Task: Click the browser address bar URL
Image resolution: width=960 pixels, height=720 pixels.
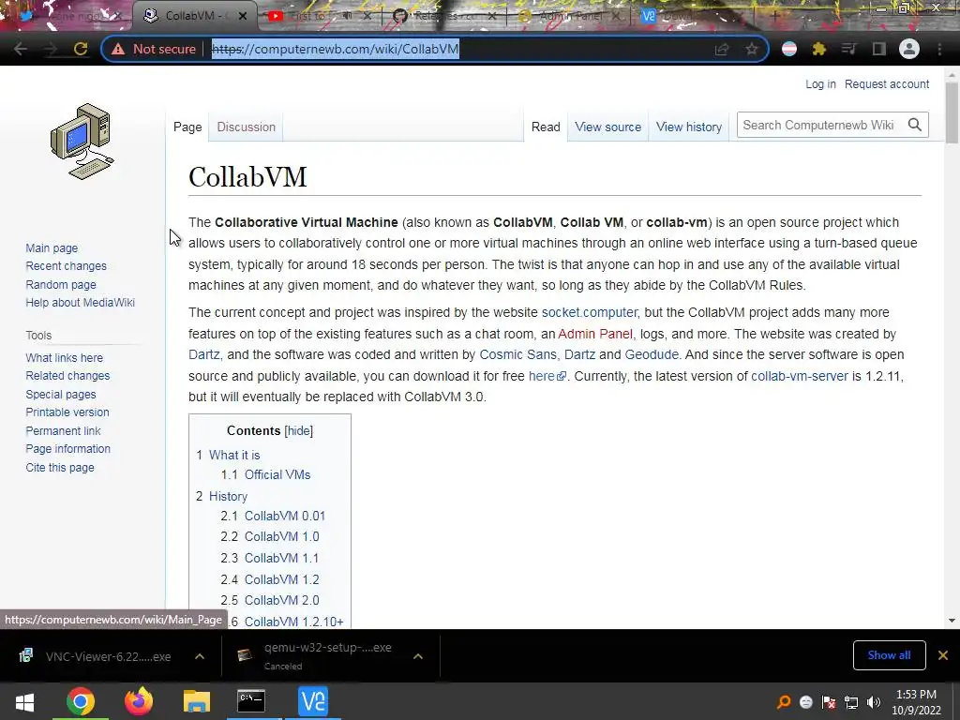Action: (336, 49)
